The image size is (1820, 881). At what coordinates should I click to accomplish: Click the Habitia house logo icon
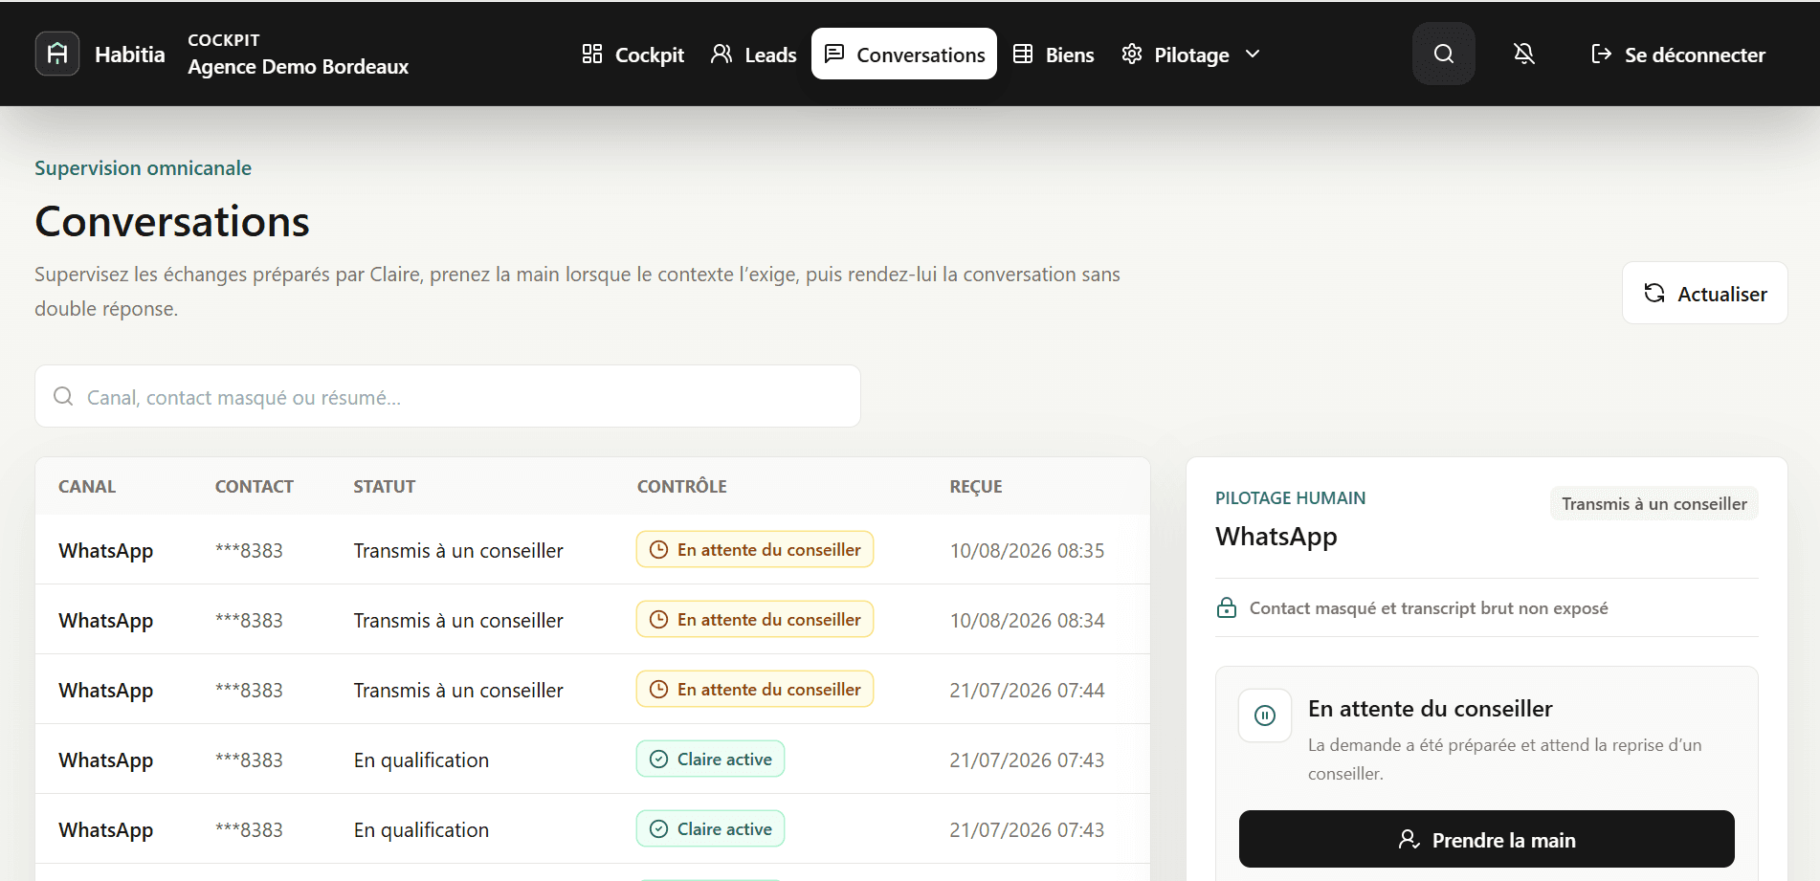pyautogui.click(x=57, y=54)
